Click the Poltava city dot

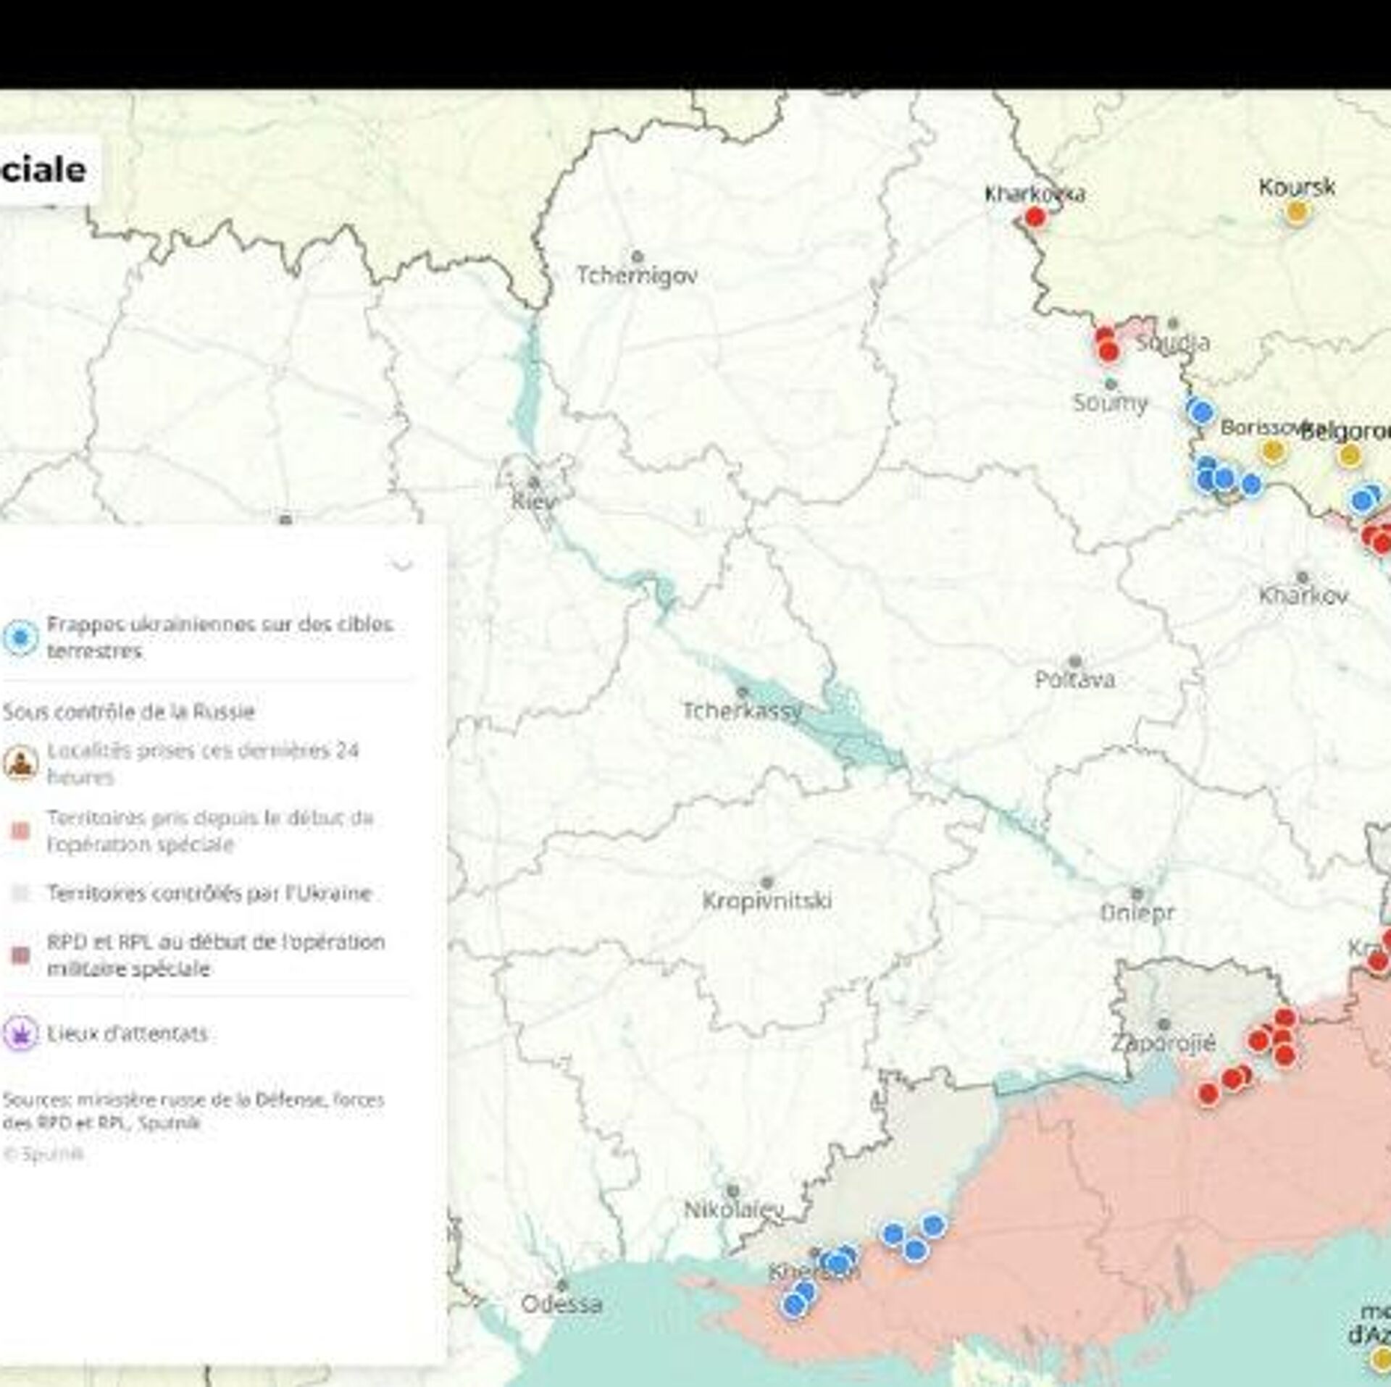pos(1075,661)
